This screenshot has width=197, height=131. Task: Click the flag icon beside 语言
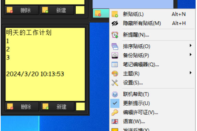(x=115, y=121)
